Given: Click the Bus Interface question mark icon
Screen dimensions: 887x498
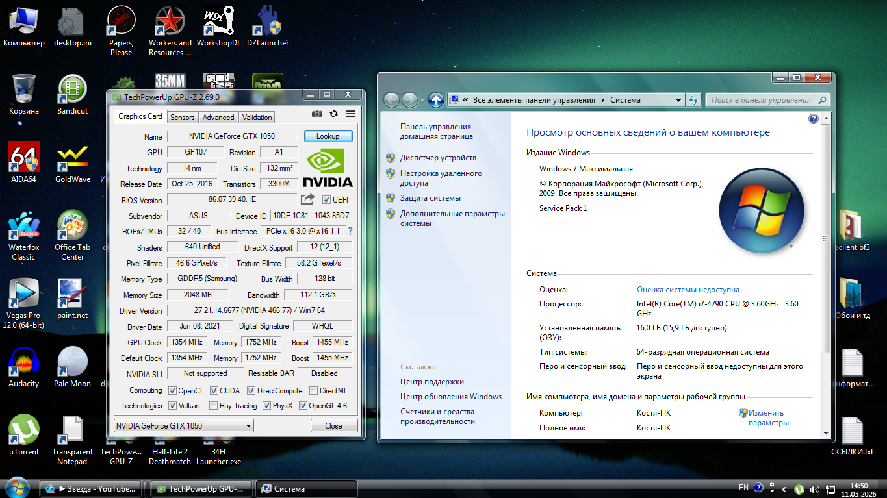Looking at the screenshot, I should pos(350,231).
